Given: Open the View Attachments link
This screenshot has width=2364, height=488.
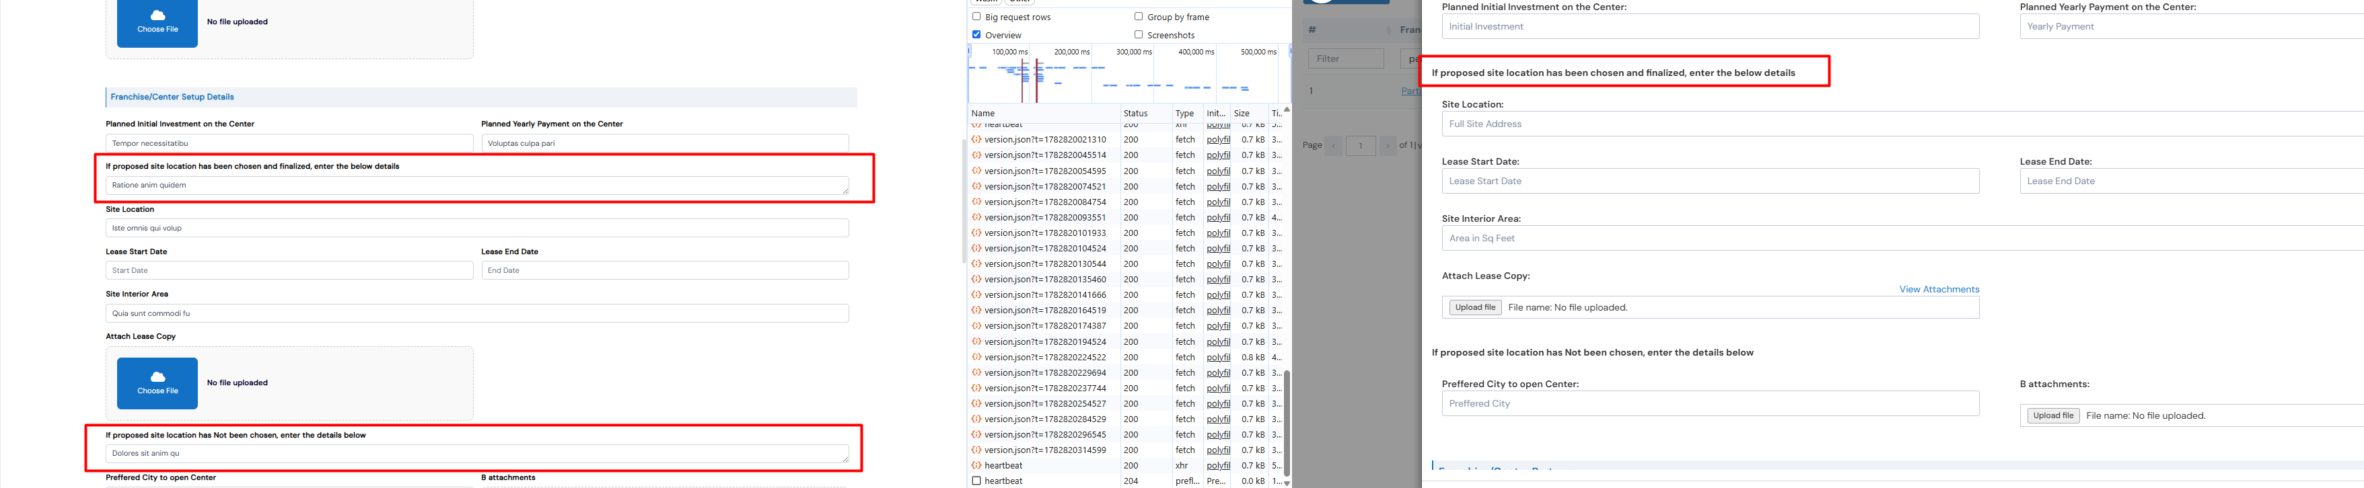Looking at the screenshot, I should pos(1939,289).
